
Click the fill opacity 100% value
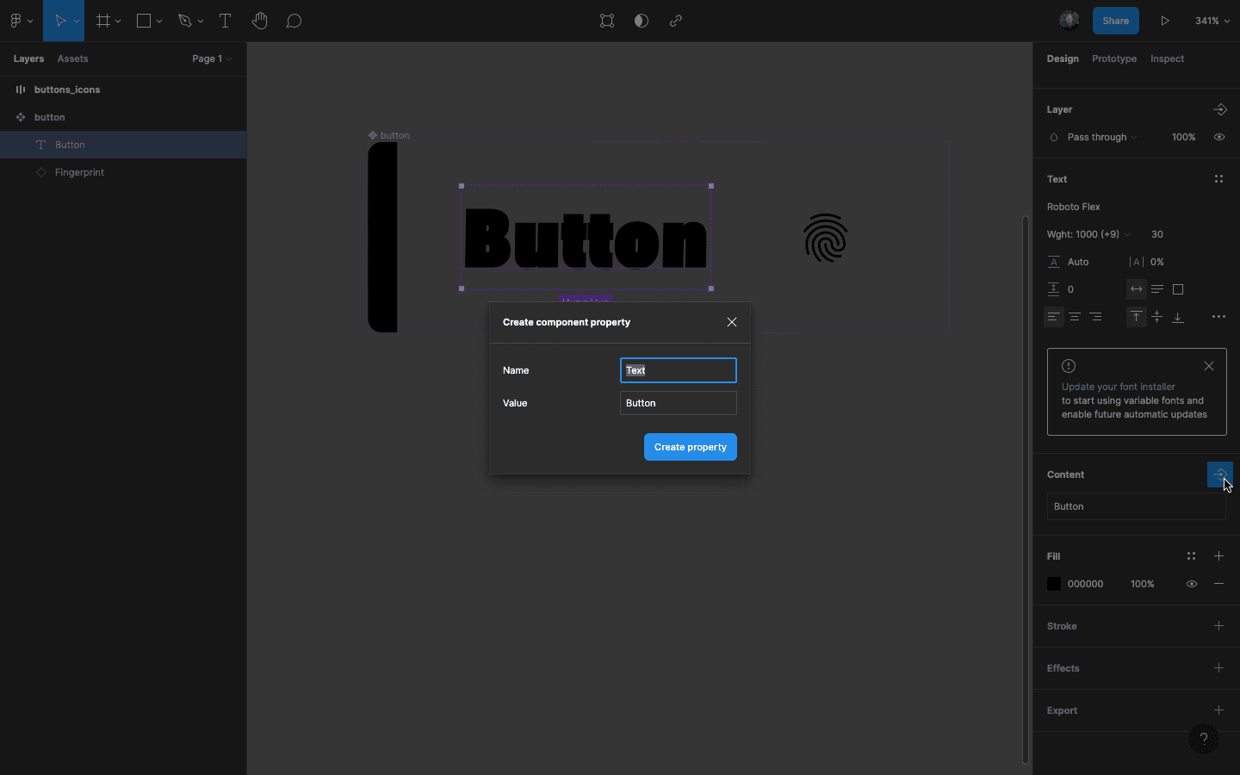1142,584
